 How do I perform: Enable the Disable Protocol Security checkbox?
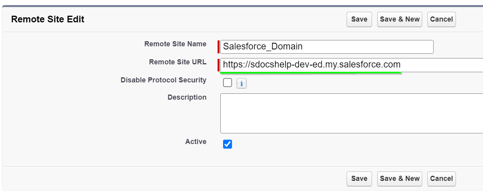pyautogui.click(x=227, y=83)
